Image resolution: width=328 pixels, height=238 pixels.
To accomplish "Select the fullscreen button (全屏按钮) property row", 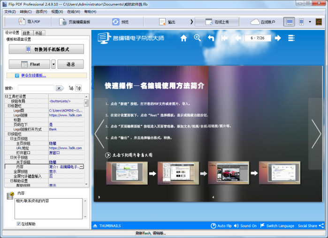I will tap(45, 171).
